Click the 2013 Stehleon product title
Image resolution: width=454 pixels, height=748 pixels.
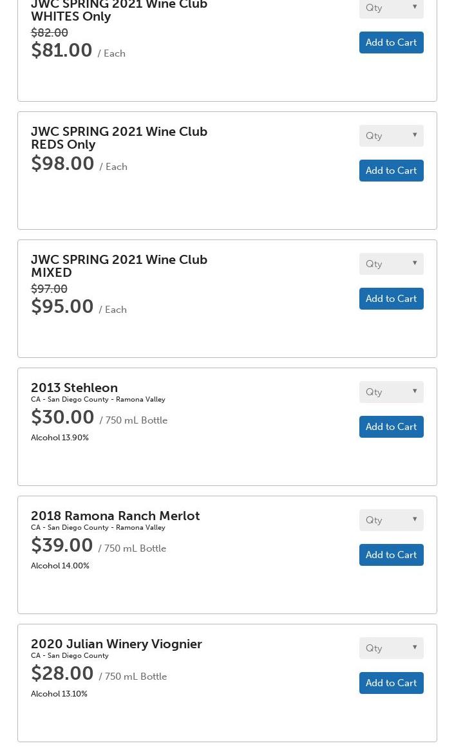(x=74, y=388)
